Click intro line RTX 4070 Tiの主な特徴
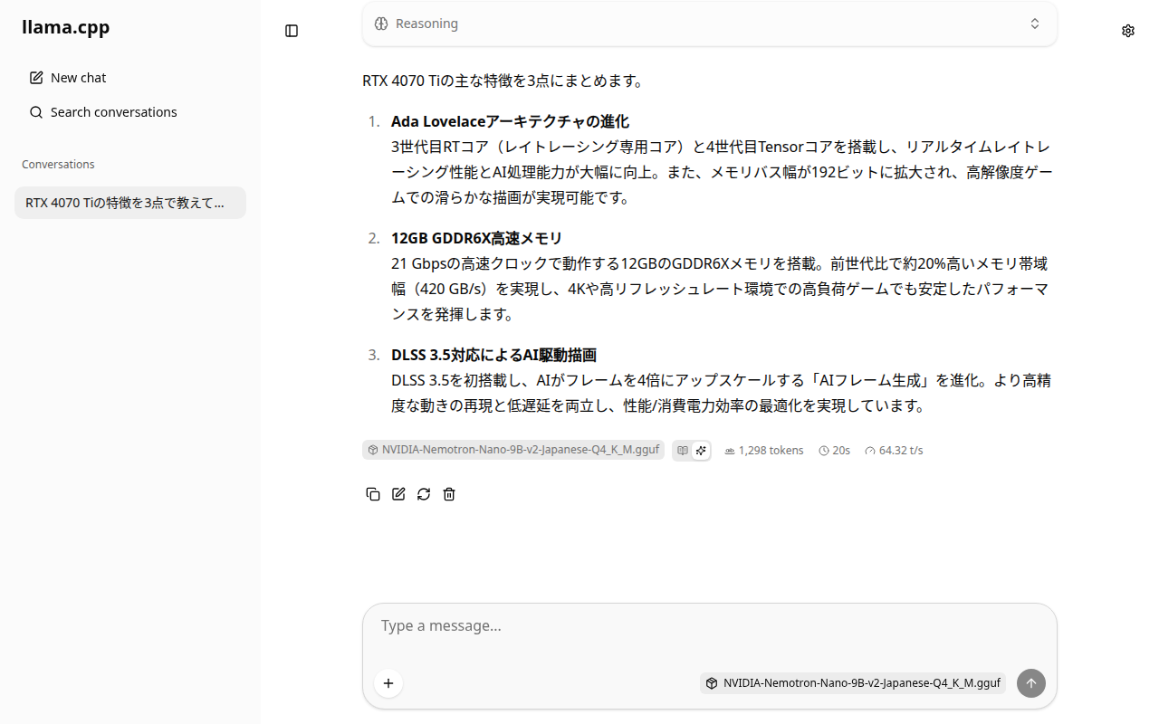The width and height of the screenshot is (1159, 724). (503, 81)
